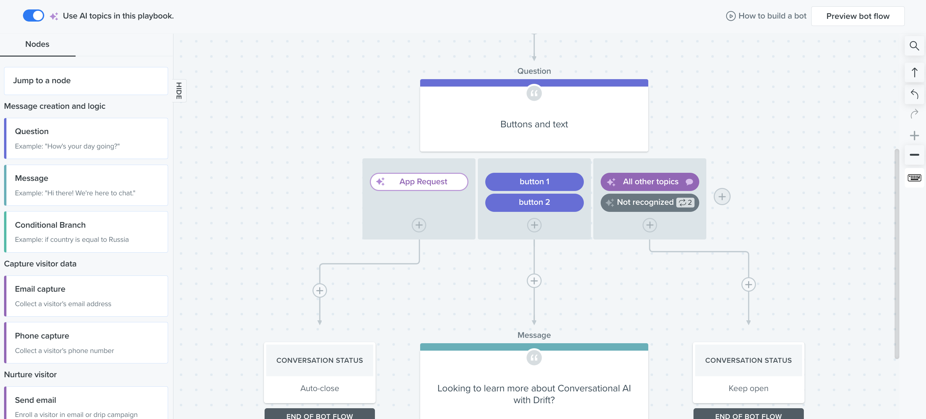Open the How to build a bot link
Screen dimensions: 926x419
pyautogui.click(x=772, y=16)
